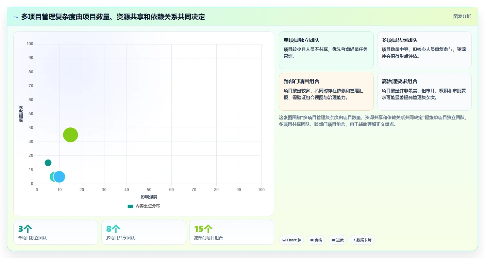Click the 多项目共享团队 label under 8个
This screenshot has width=485, height=258.
coord(120,238)
